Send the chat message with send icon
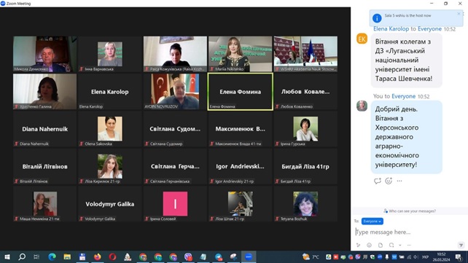 [461, 245]
